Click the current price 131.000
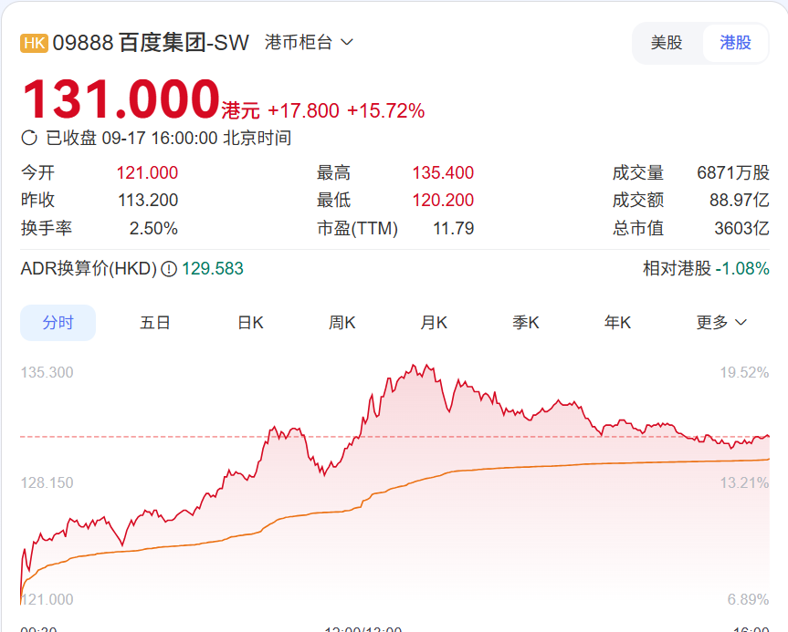Screen dimensions: 788x632 (121, 98)
